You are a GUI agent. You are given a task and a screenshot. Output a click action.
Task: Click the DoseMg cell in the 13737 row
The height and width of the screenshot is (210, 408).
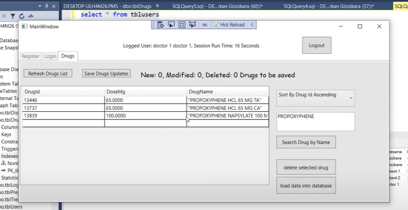(x=146, y=108)
